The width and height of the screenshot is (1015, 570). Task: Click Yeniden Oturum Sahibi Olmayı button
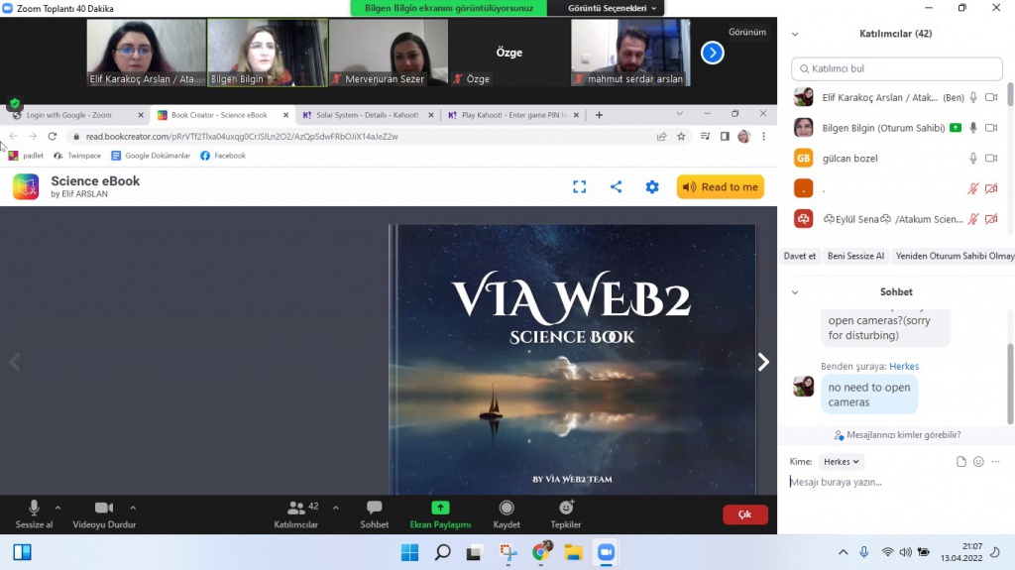pos(955,256)
